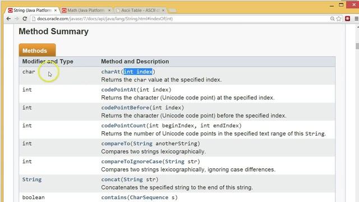Minimize the Chrome window
Viewport: 359px width, 202px height.
tap(332, 5)
